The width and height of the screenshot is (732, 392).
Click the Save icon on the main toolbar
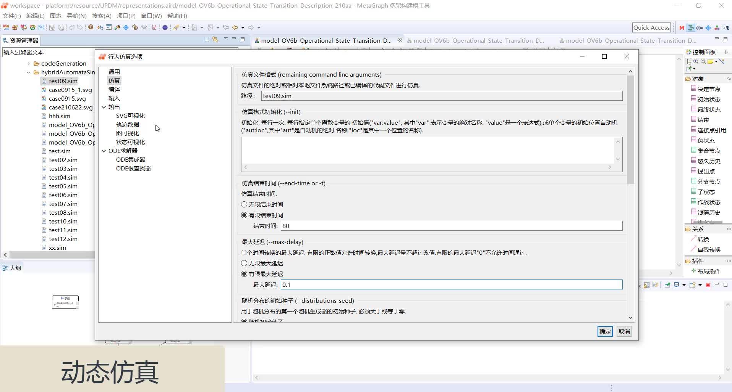tap(52, 27)
